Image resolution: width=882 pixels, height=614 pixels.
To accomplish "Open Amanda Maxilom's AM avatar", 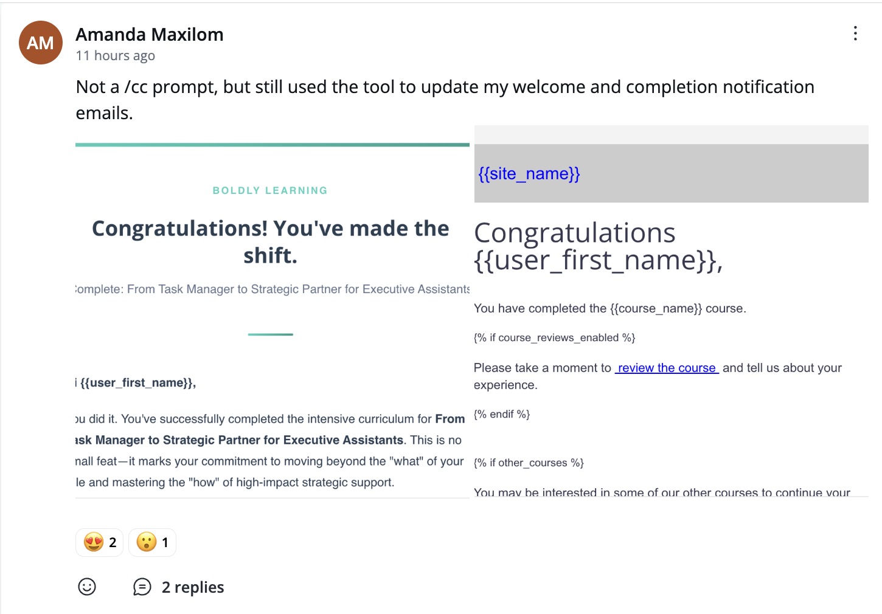I will pos(40,43).
